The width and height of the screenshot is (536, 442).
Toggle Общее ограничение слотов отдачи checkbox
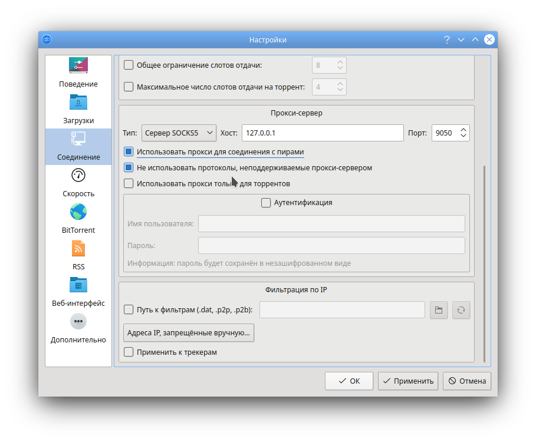(129, 65)
